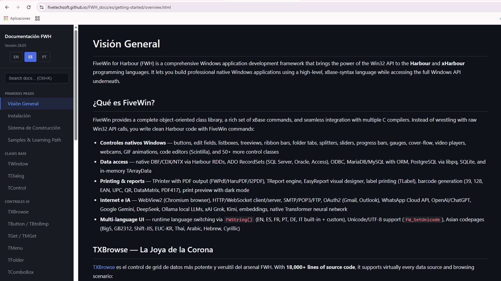This screenshot has height=281, width=501.
Task: Reload the current page
Action: [x=29, y=7]
